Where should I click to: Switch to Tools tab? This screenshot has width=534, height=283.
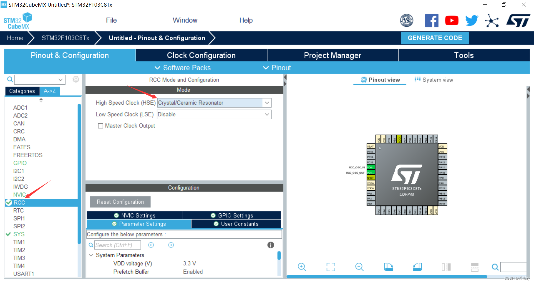[x=464, y=55]
